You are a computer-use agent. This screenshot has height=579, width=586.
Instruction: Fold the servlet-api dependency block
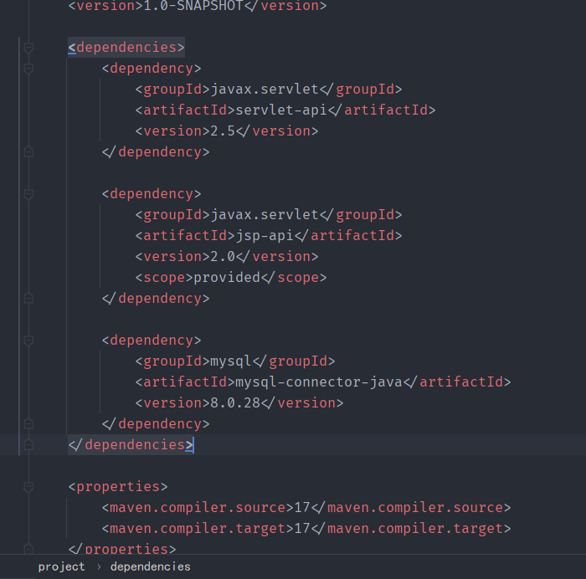pyautogui.click(x=28, y=69)
